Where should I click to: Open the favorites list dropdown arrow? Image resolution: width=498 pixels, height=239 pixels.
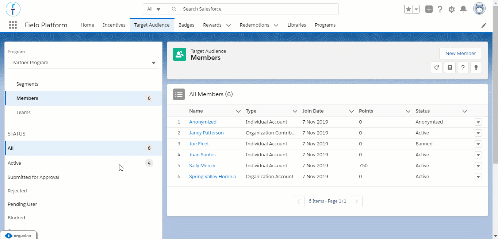click(416, 9)
